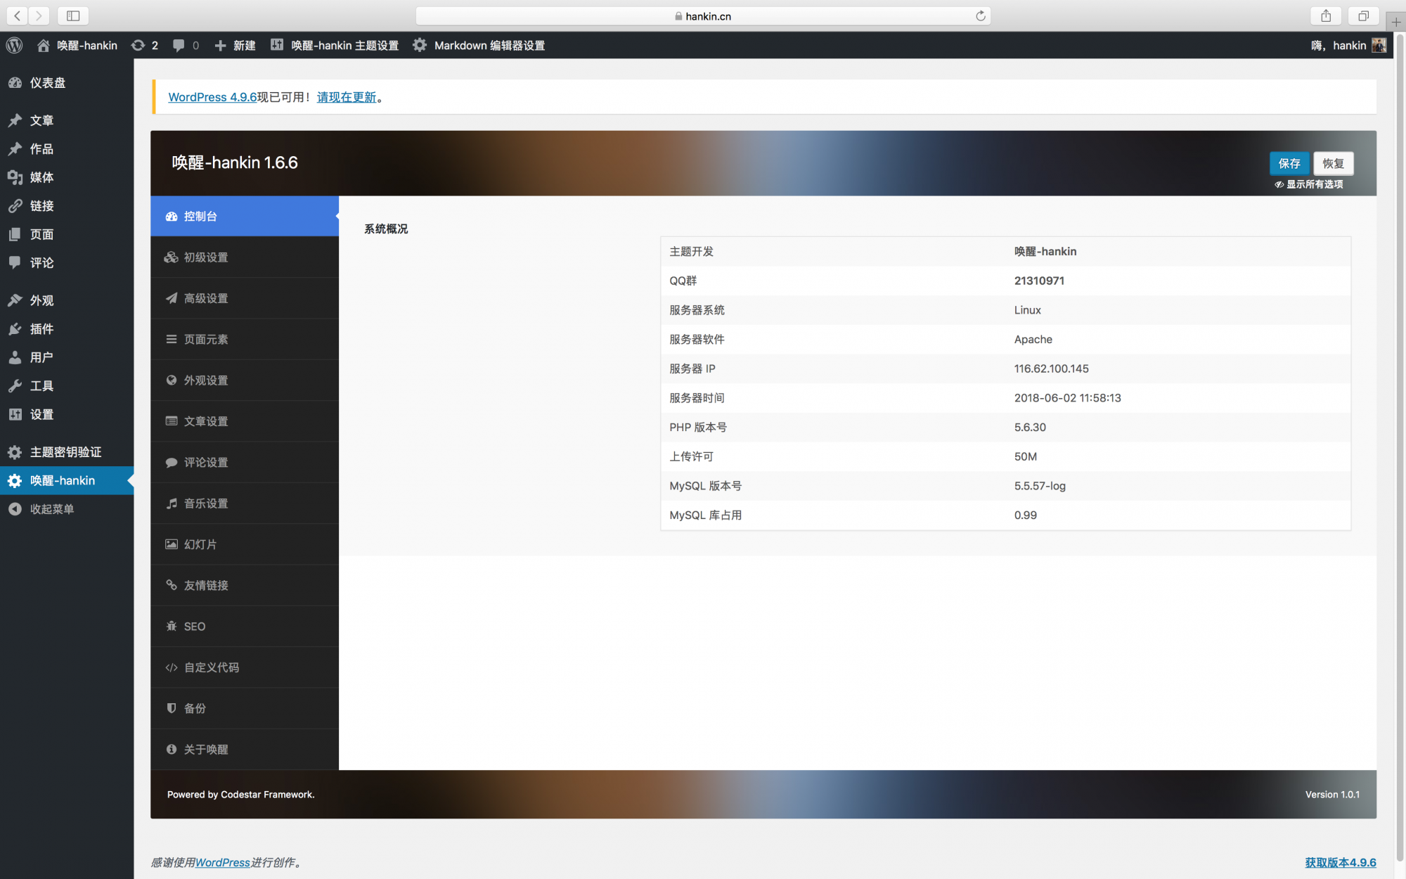Click the Safari page reload icon
This screenshot has height=879, width=1406.
click(980, 15)
